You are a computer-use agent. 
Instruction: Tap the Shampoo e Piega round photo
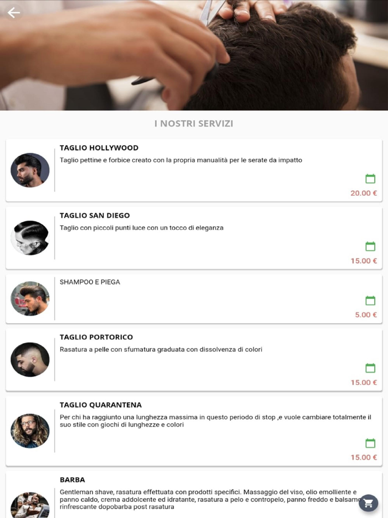tap(30, 298)
